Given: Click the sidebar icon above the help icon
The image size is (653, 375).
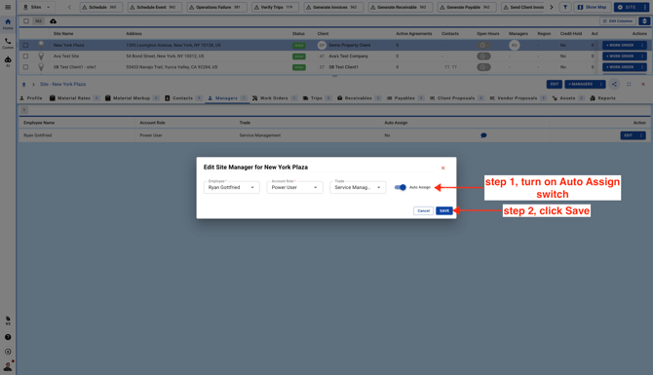Looking at the screenshot, I should (8, 320).
